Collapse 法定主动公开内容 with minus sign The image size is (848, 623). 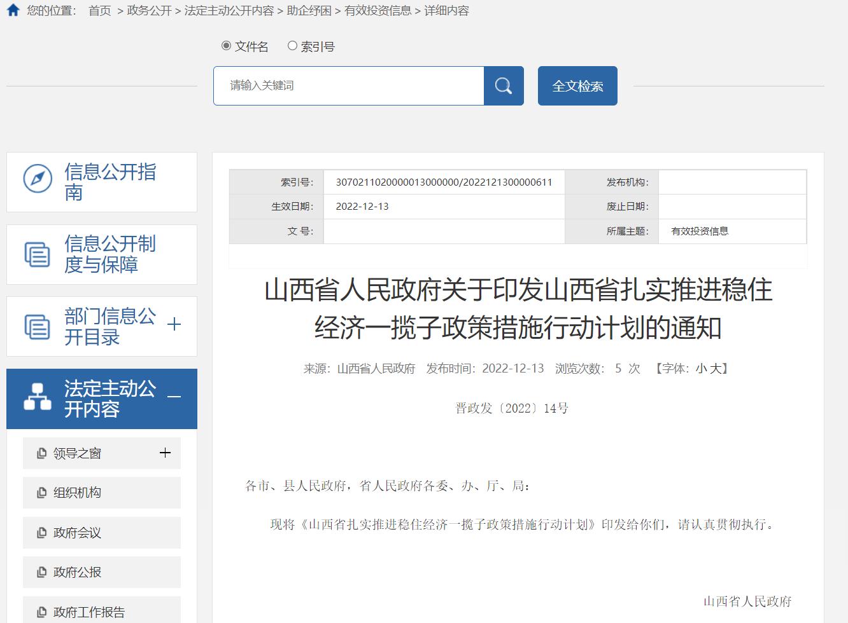pos(174,397)
